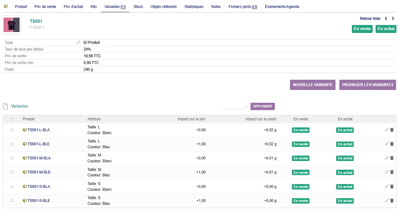Image resolution: width=399 pixels, height=210 pixels.
Task: Toggle En achat status for TS001-S-BLE
Action: (x=345, y=201)
